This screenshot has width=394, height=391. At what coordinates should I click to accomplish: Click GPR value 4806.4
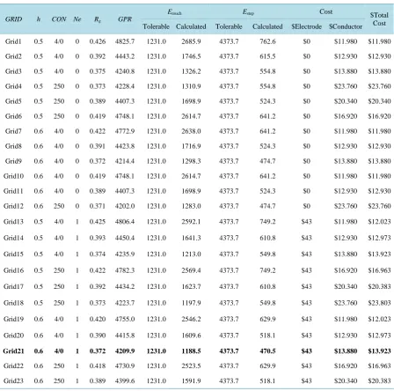[125, 222]
